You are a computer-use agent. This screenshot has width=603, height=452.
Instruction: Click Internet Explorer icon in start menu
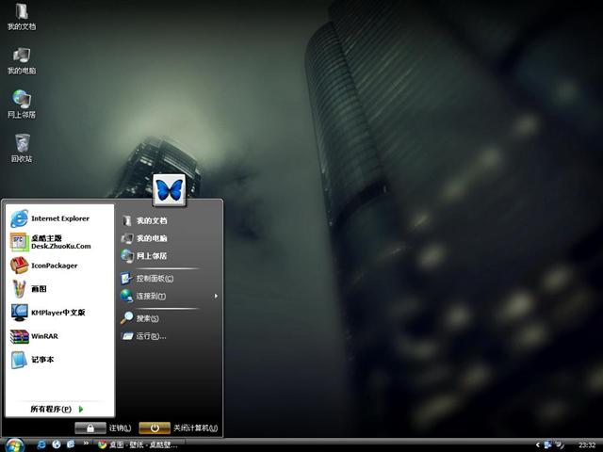coord(19,218)
